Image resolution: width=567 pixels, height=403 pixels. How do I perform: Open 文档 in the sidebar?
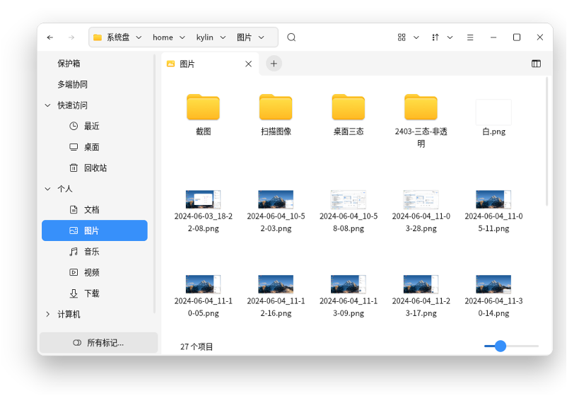(x=94, y=210)
